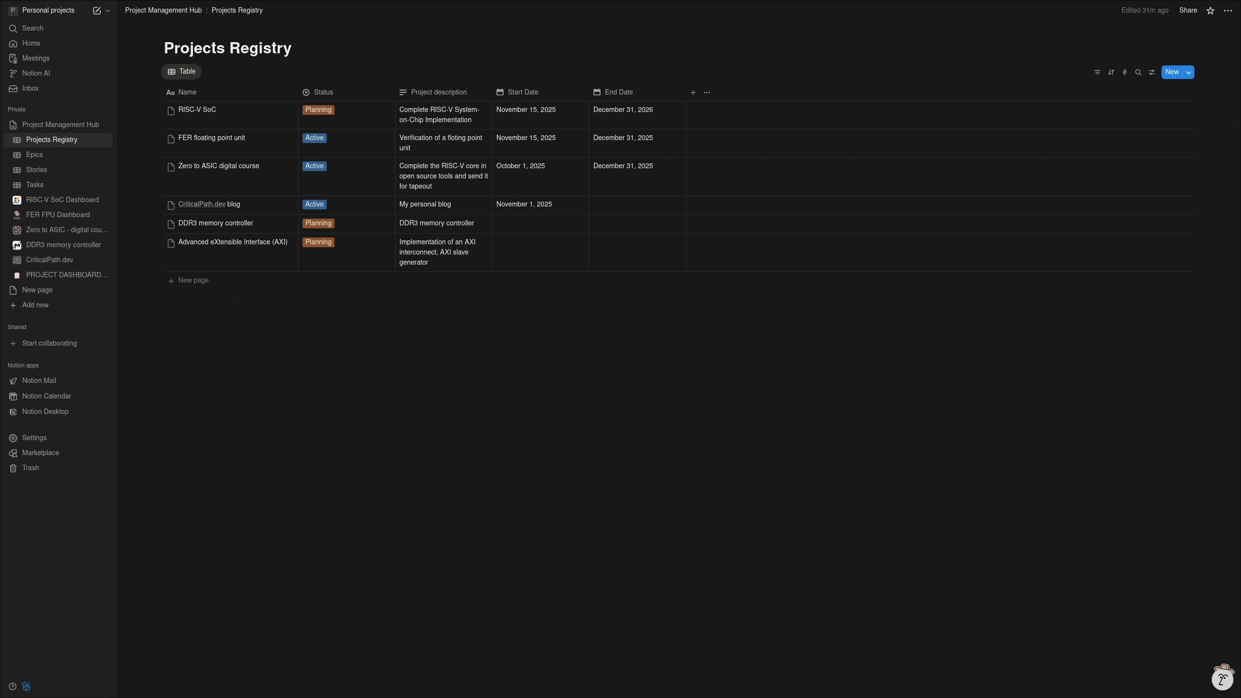Expand the Personal projects workspace switcher
This screenshot has width=1241, height=698.
pyautogui.click(x=48, y=11)
